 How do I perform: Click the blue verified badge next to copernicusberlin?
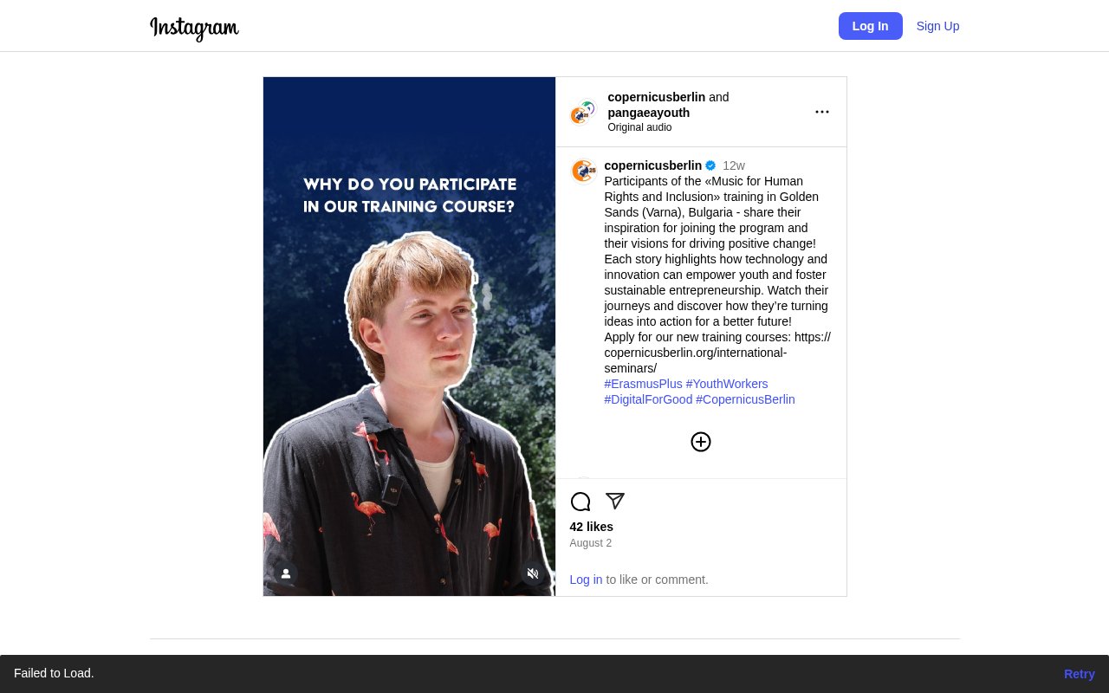point(710,165)
